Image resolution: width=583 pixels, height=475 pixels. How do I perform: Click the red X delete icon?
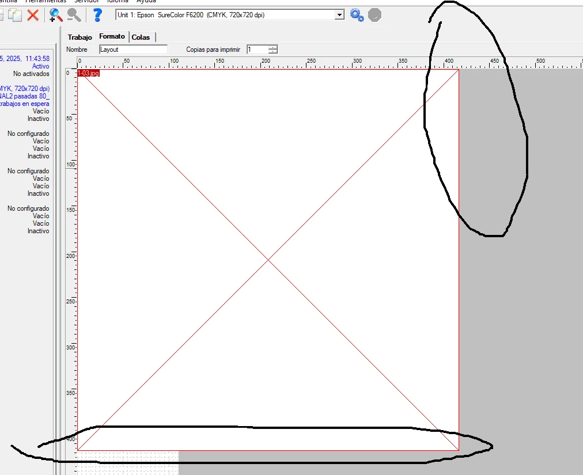point(33,15)
